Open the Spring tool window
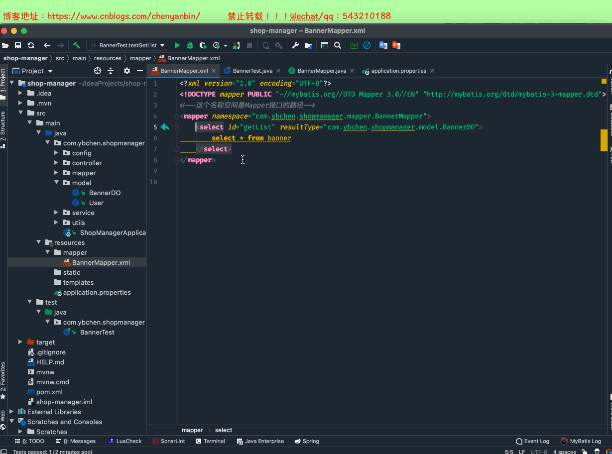Screen dimensions: 612x454 click(307, 441)
